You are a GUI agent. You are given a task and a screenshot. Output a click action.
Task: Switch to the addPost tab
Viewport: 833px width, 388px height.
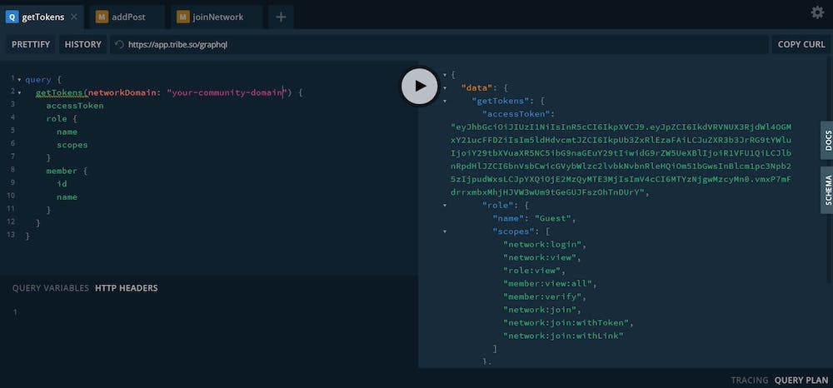[x=127, y=17]
